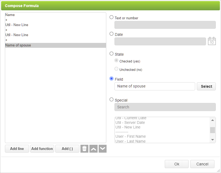221x173 pixels.
Task: Choose Util - Current Date in special list
Action: click(162, 118)
